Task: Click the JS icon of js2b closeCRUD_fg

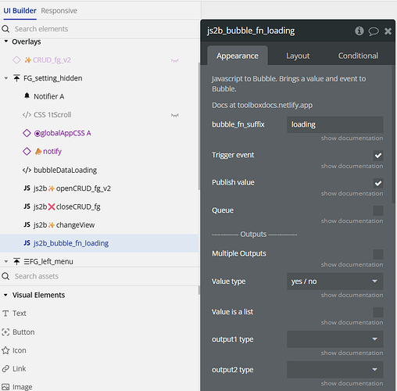Action: [27, 206]
